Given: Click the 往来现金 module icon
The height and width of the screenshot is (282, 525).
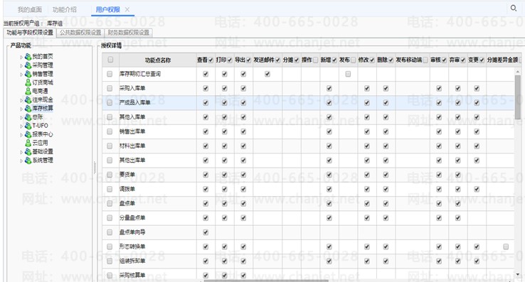Looking at the screenshot, I should [x=28, y=99].
